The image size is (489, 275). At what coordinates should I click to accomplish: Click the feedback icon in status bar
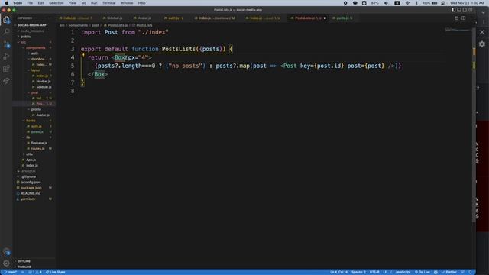[463, 272]
